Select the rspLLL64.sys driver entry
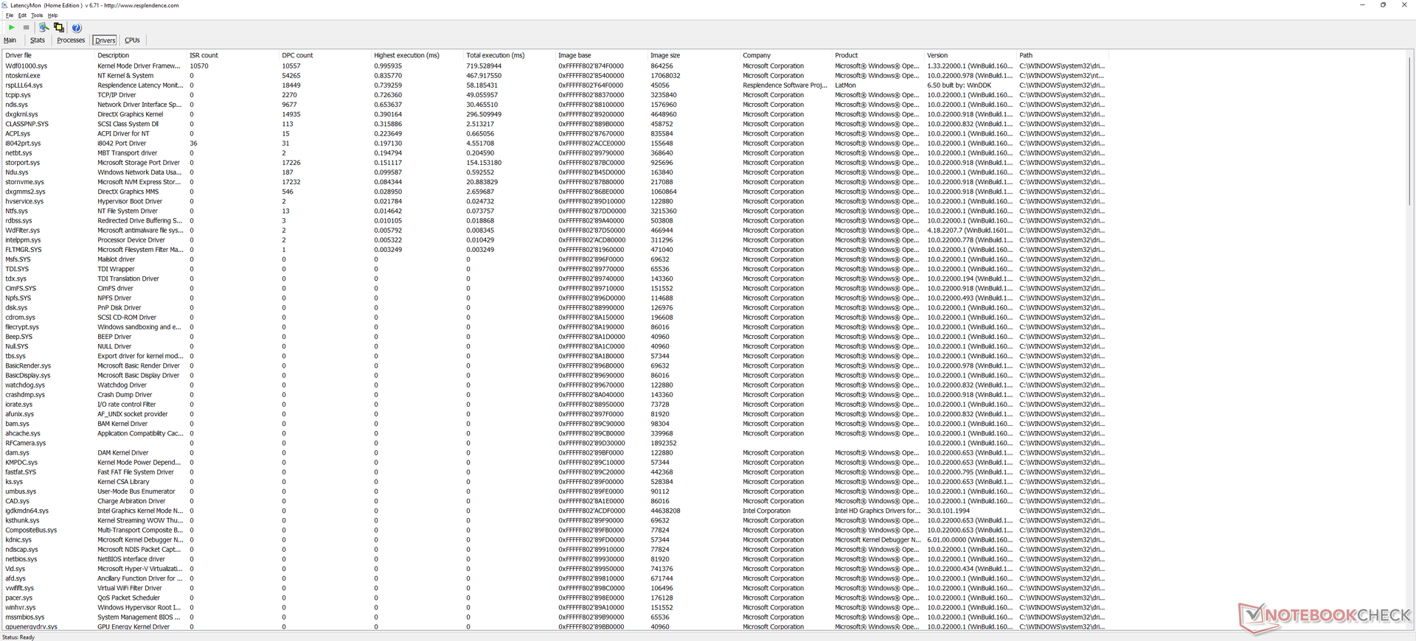This screenshot has height=641, width=1416. (x=24, y=85)
